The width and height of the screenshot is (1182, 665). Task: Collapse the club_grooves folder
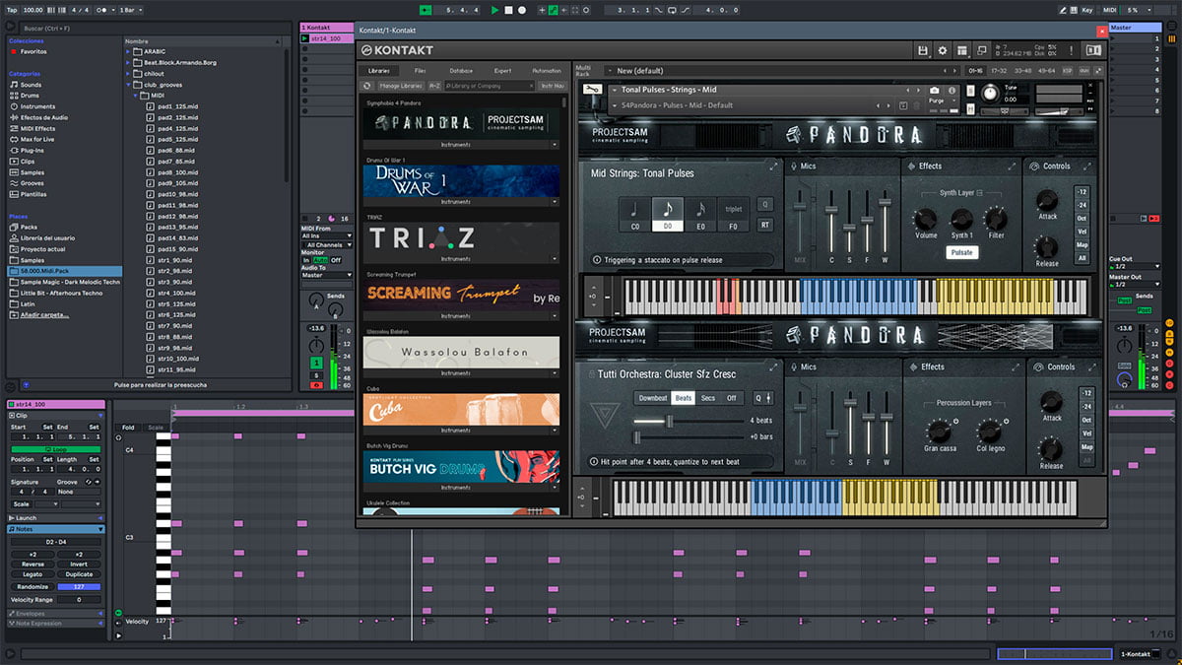click(x=129, y=85)
